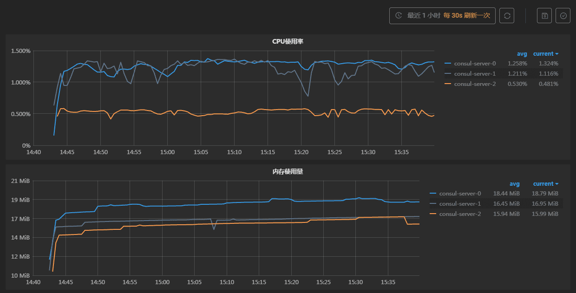Click the save dashboard icon
The height and width of the screenshot is (293, 576).
point(544,15)
